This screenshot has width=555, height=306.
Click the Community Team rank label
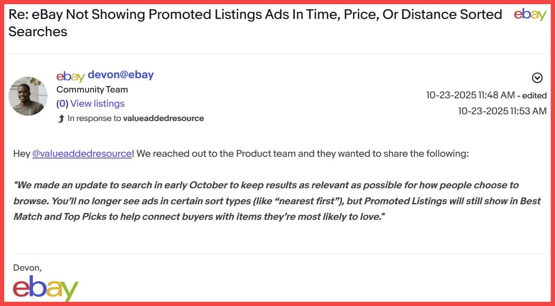point(92,90)
